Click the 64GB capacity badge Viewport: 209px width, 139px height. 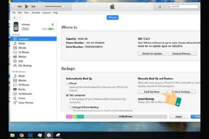(25, 29)
